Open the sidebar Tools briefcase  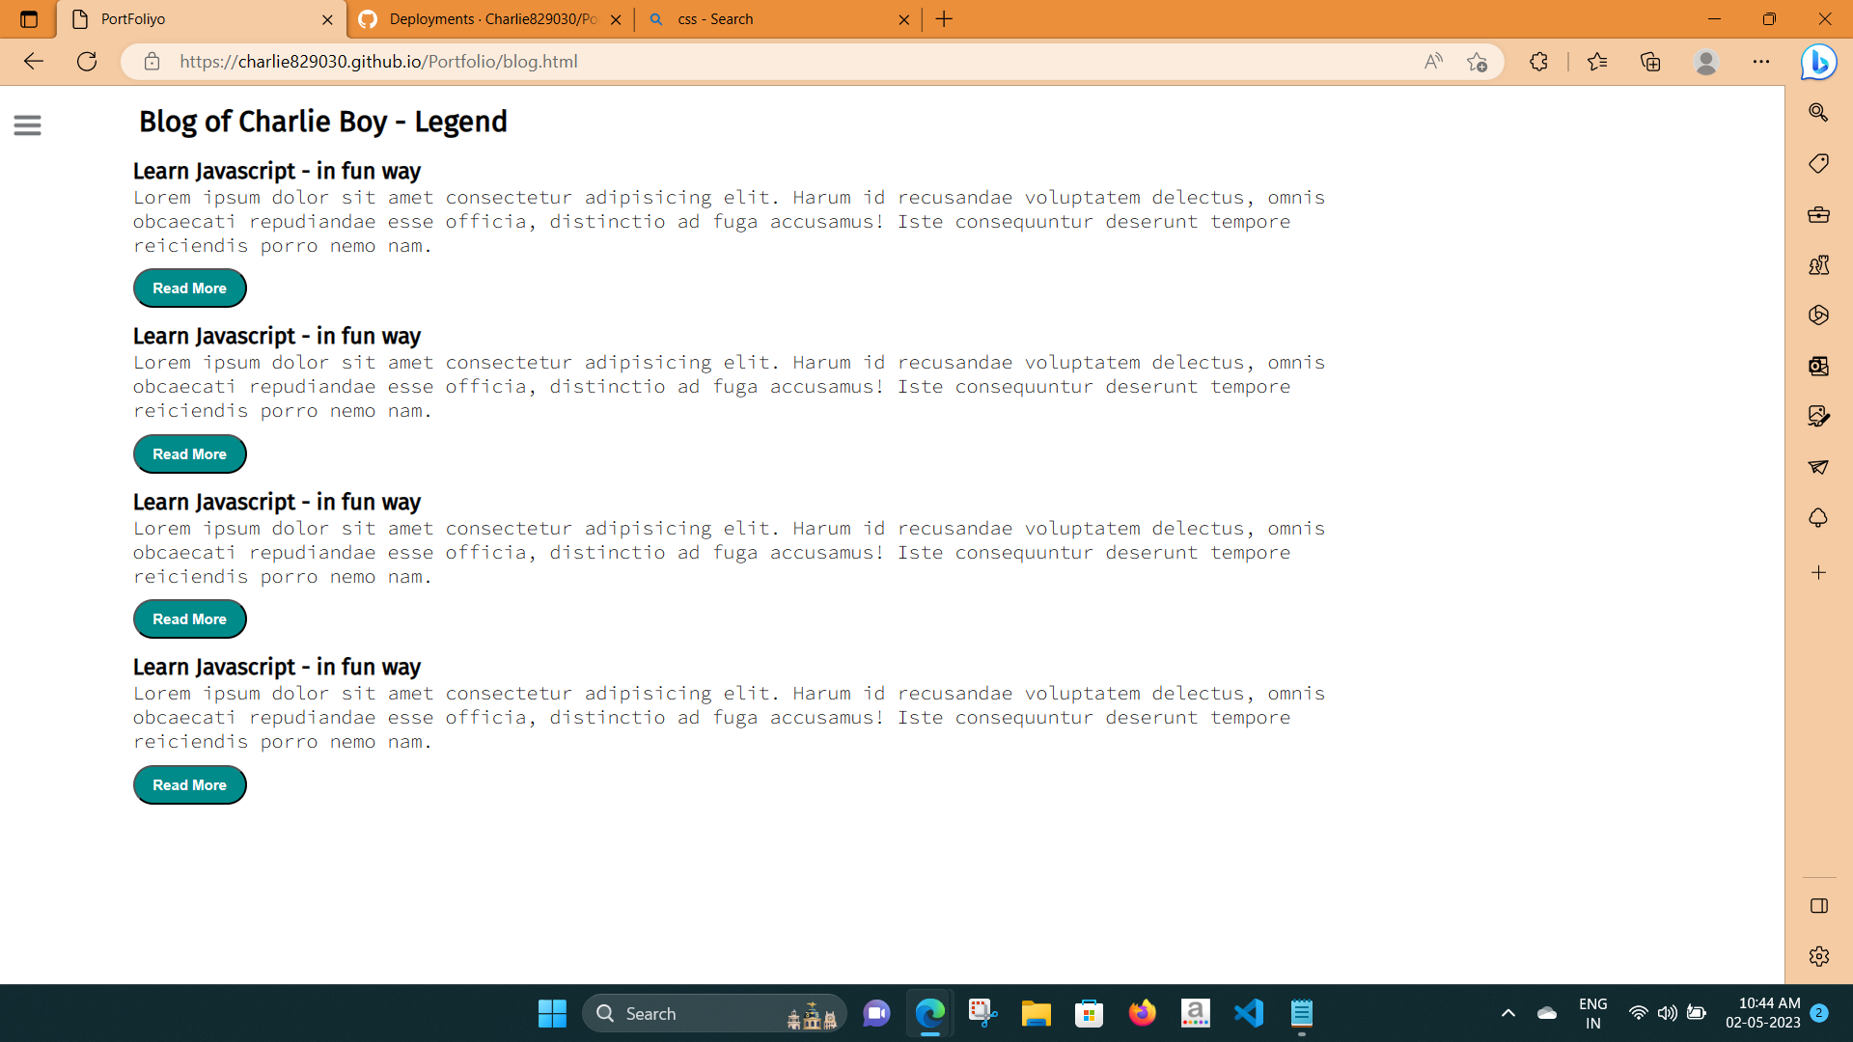click(x=1819, y=214)
